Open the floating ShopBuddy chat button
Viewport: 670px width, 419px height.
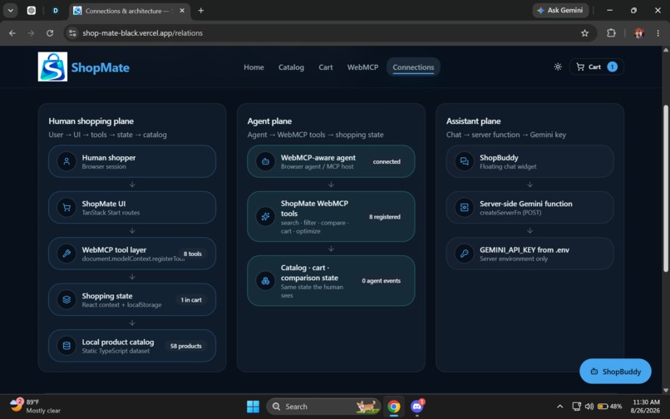click(x=615, y=372)
